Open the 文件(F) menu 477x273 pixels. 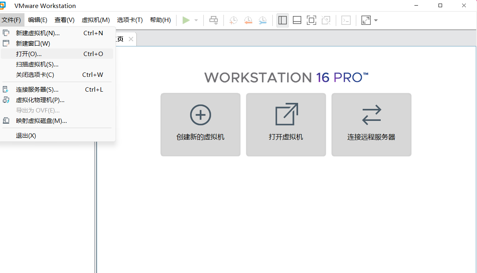coord(11,20)
